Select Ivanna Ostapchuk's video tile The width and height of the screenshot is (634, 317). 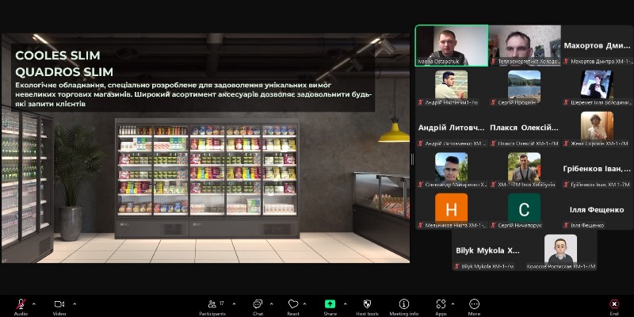(452, 45)
